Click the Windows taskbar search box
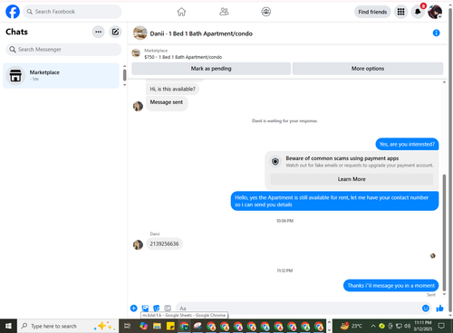This screenshot has height=333, width=453. (68, 326)
